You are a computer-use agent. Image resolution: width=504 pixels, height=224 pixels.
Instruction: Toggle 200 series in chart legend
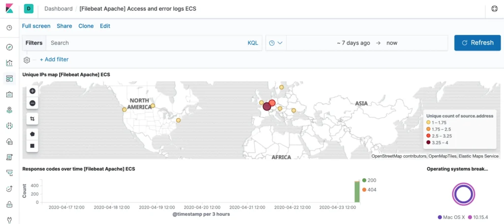coord(369,180)
